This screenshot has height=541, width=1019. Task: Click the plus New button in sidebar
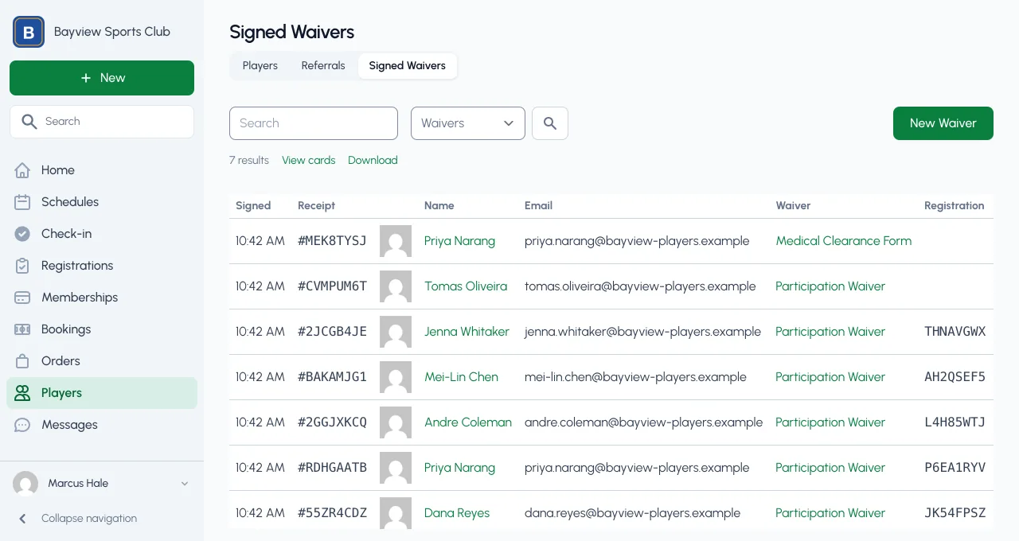coord(102,78)
